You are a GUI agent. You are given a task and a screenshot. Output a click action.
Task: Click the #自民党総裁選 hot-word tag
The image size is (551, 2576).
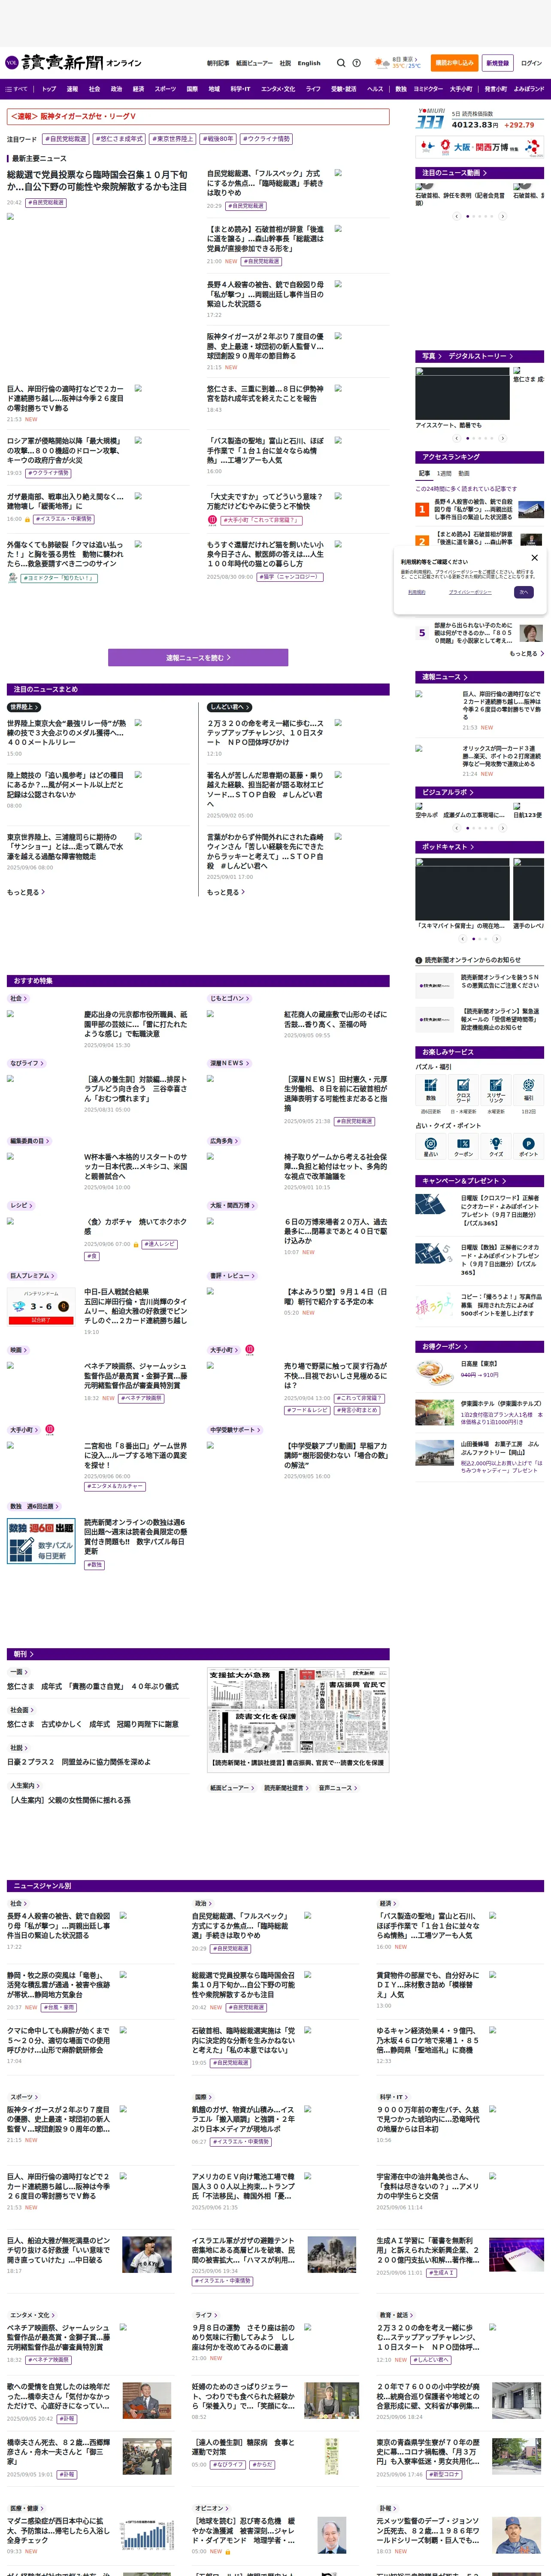tap(66, 139)
